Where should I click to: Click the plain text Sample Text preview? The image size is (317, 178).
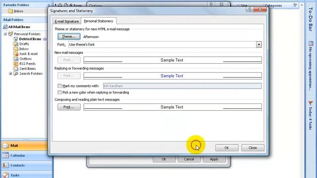173,107
